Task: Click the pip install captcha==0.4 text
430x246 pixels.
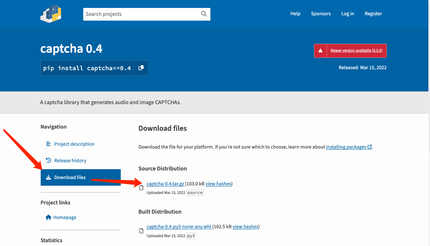Action: click(x=87, y=68)
